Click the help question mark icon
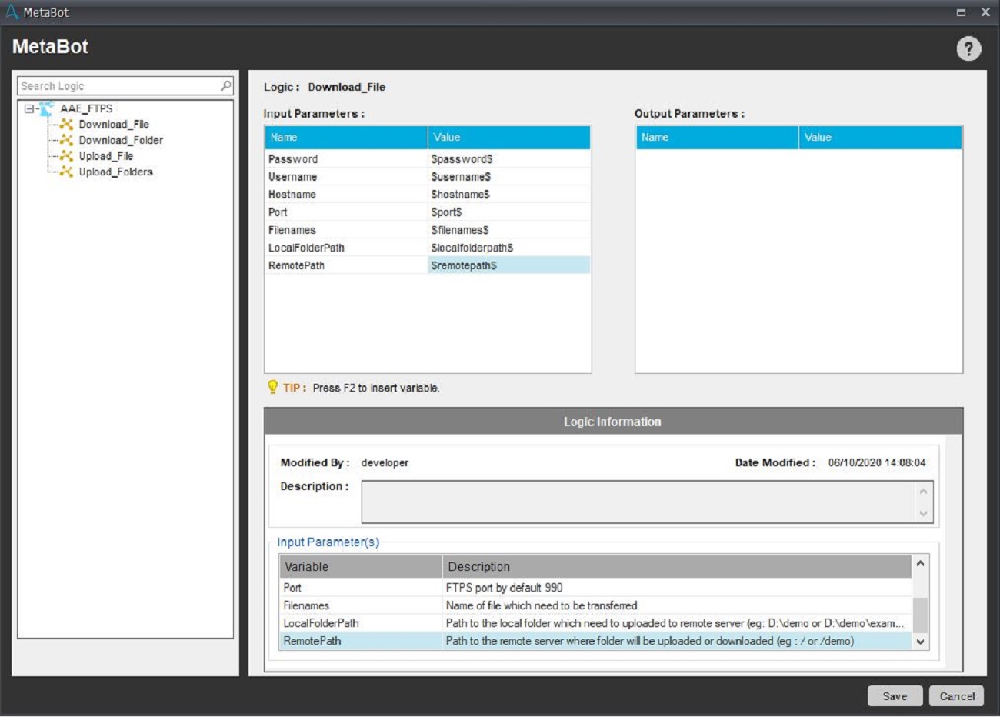 (968, 49)
